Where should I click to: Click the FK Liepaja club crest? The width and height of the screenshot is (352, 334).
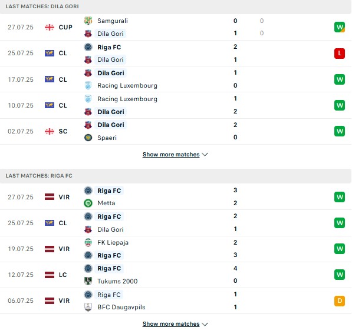(x=88, y=242)
